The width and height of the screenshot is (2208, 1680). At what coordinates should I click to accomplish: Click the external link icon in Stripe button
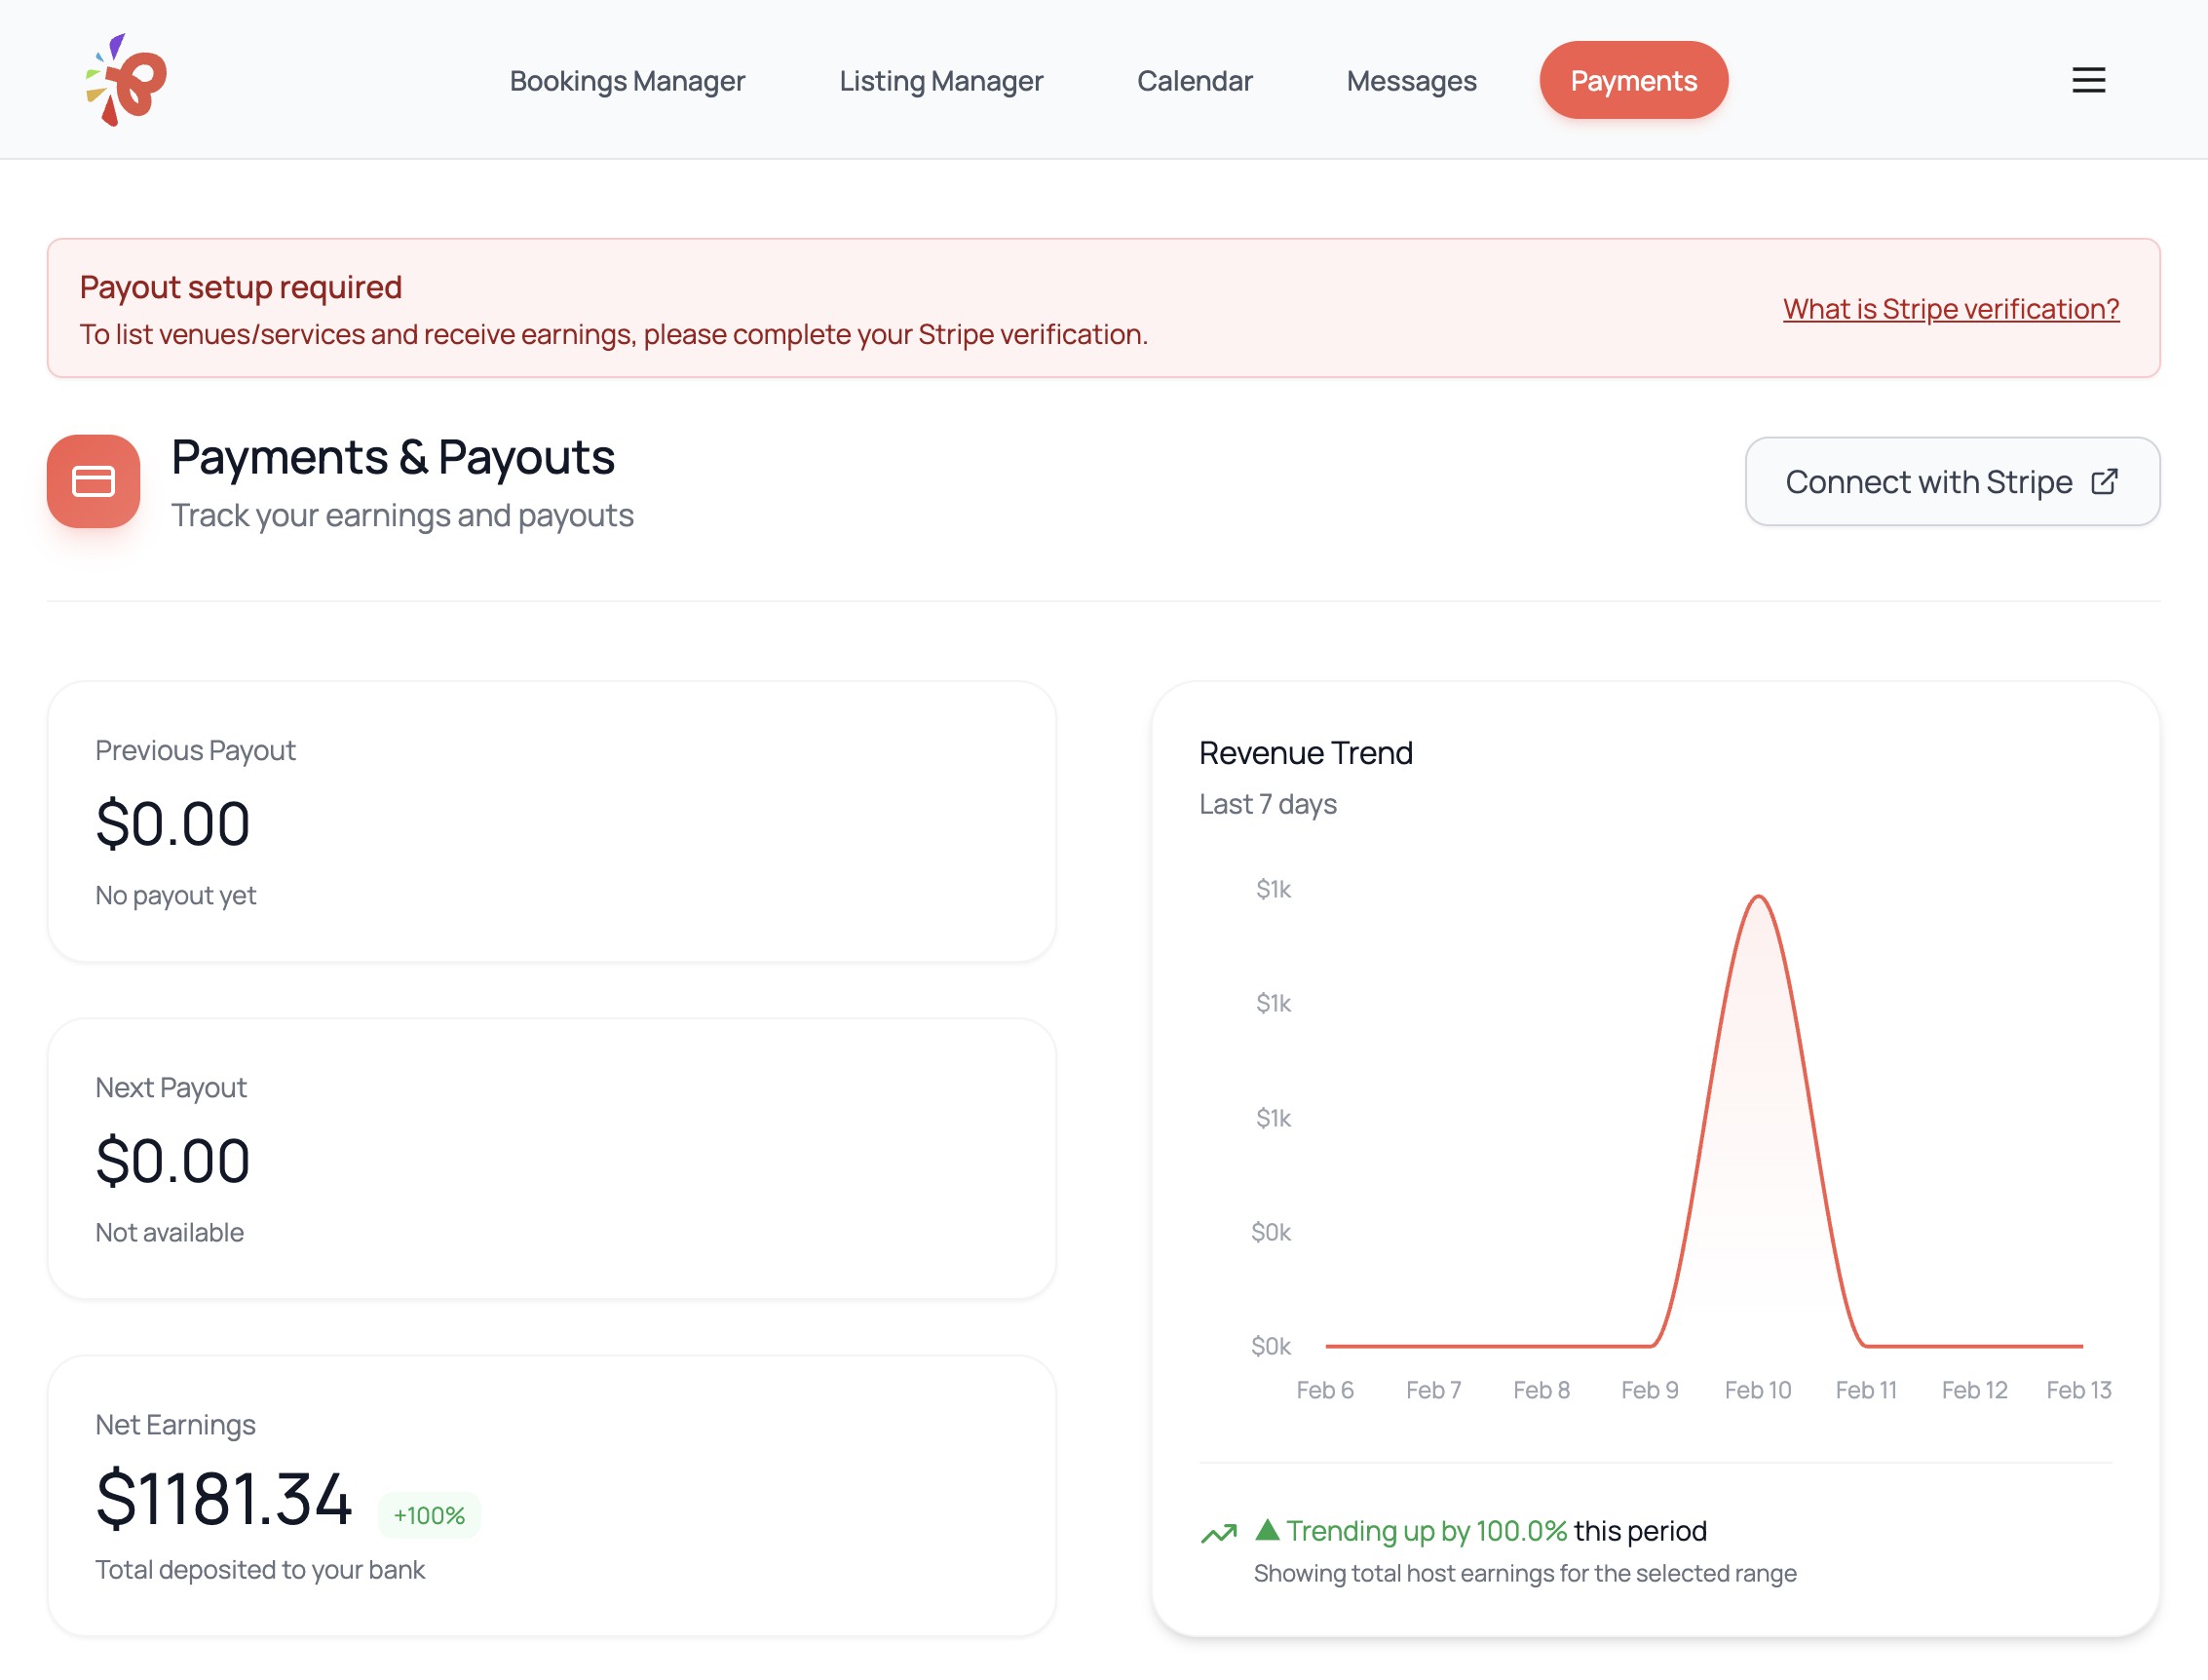point(2104,482)
